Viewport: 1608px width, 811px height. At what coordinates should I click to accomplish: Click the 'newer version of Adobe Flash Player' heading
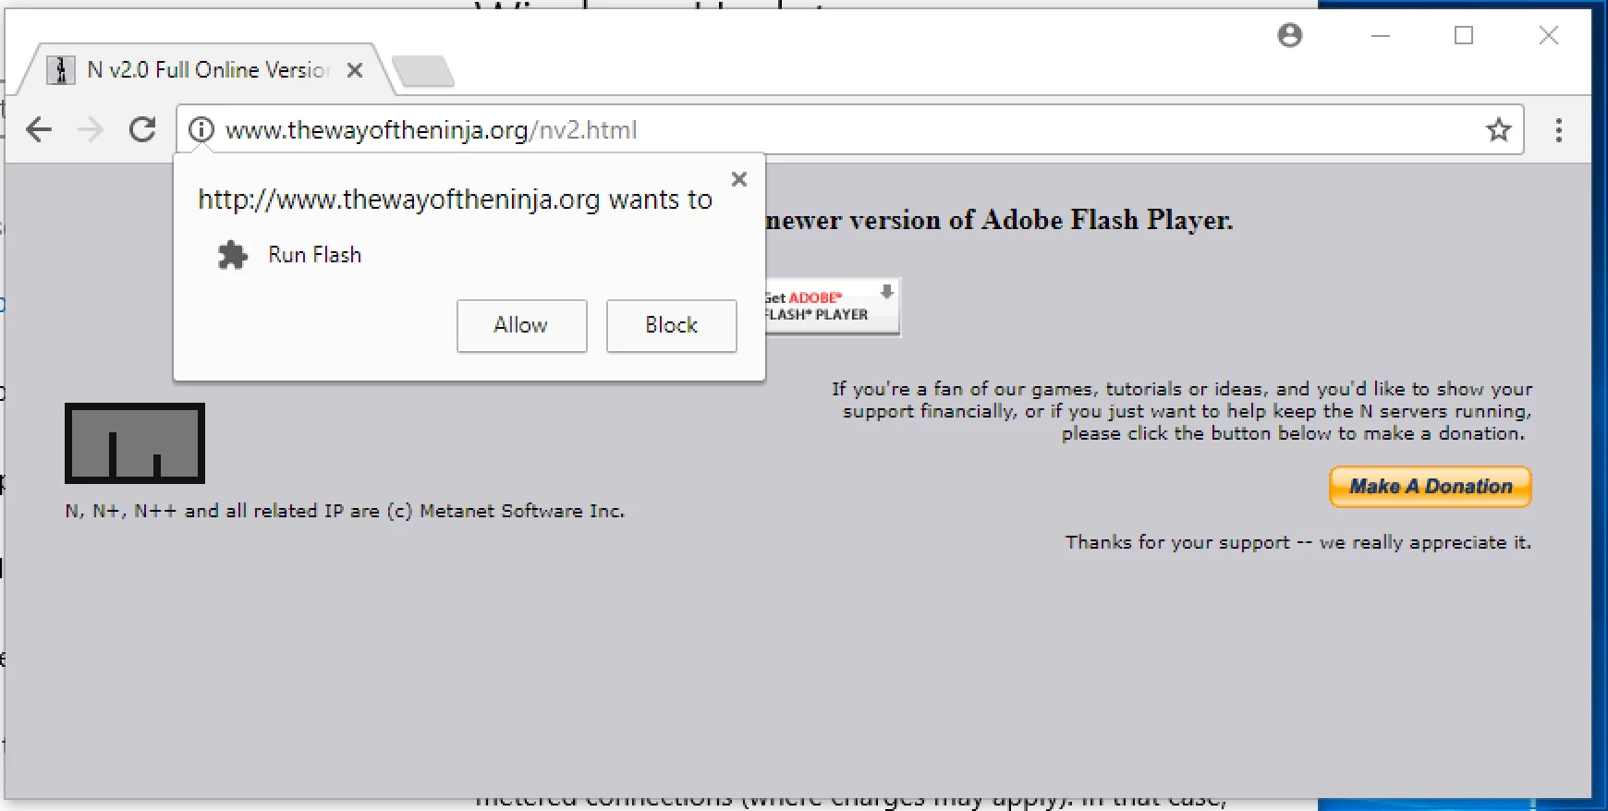[x=999, y=220]
